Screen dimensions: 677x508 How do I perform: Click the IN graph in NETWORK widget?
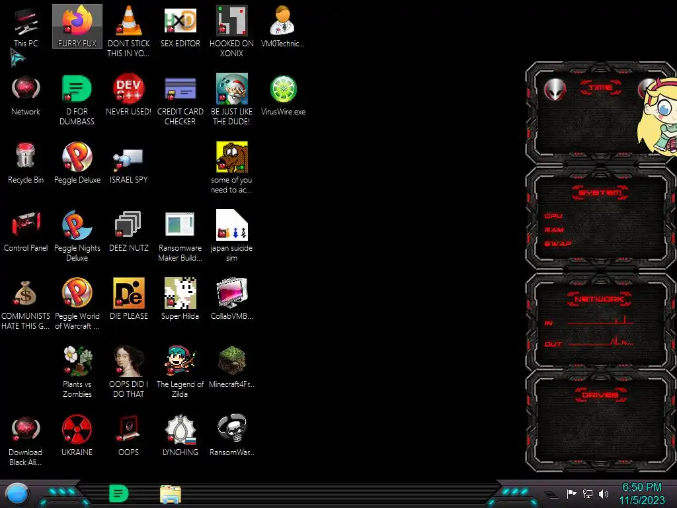(x=600, y=321)
